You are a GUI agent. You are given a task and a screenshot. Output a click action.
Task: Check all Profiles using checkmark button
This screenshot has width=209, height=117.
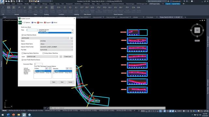[x=46, y=69]
